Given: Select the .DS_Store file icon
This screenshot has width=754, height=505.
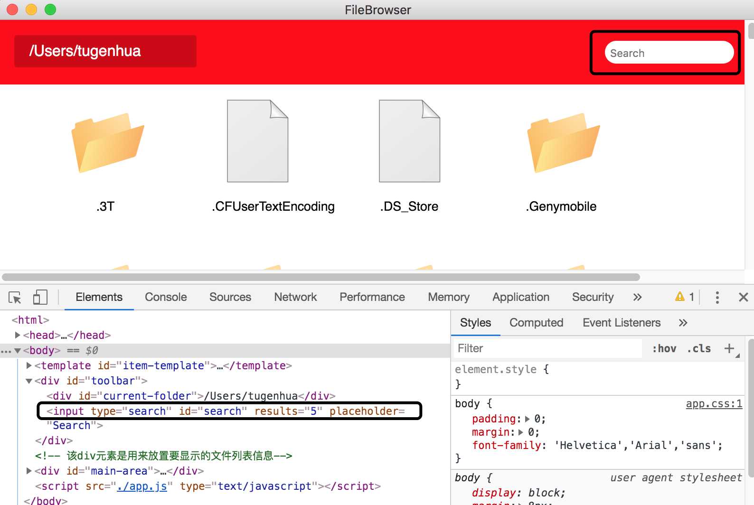Looking at the screenshot, I should click(409, 141).
